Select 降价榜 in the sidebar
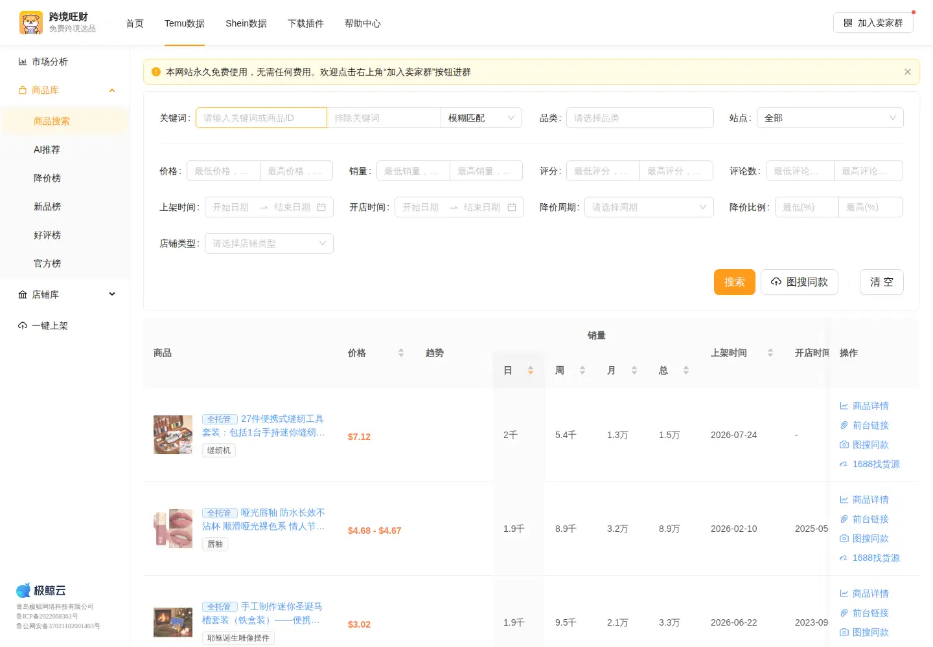 point(65,178)
